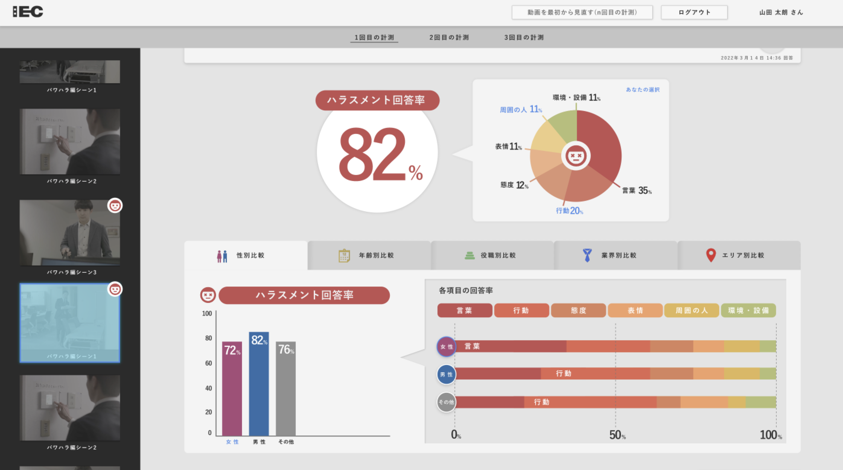This screenshot has width=843, height=470.
Task: Click the calendar icon for 年齢別比較
Action: click(x=344, y=255)
